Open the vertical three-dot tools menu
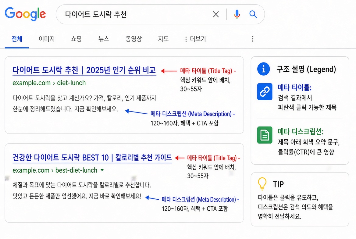 tap(252, 39)
